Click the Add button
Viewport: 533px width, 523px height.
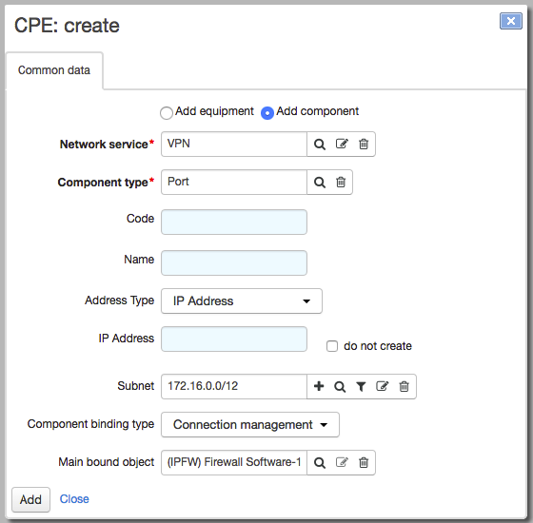(x=30, y=499)
